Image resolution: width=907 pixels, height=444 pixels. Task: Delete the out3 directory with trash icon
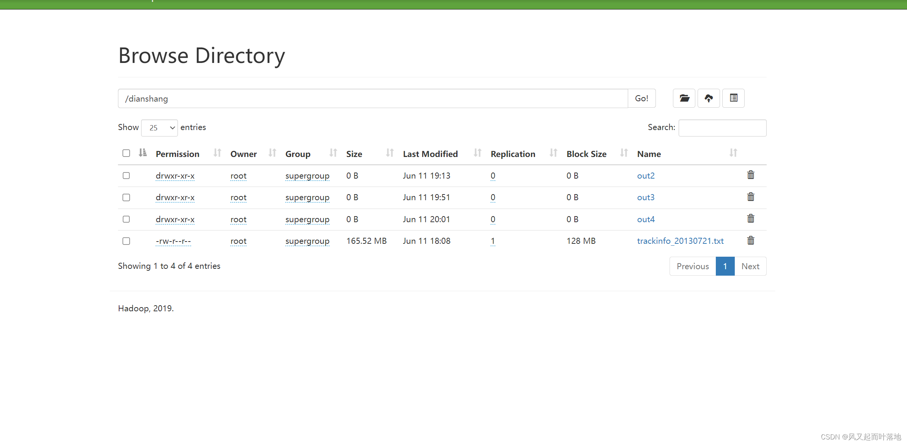coord(751,197)
